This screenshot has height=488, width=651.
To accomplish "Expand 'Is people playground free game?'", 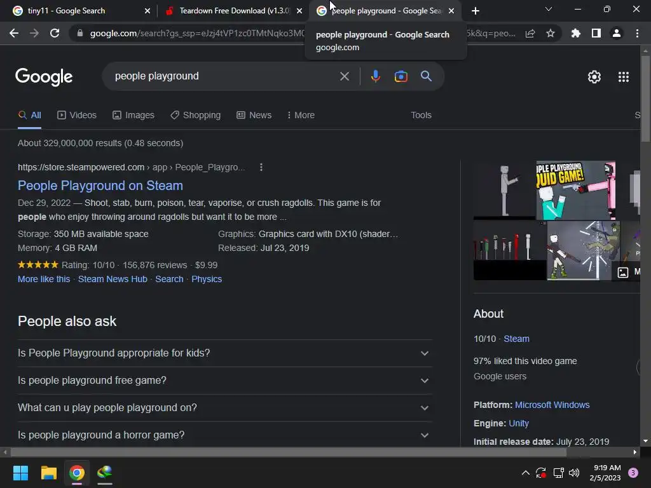I will pyautogui.click(x=224, y=381).
